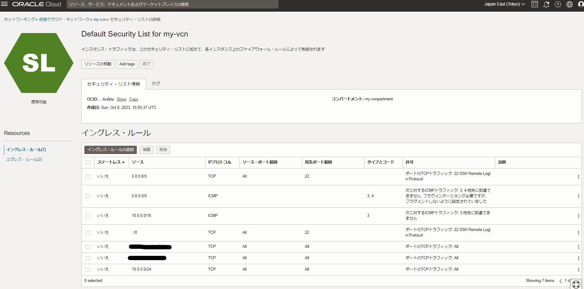Click the green SL security list hexagon
The image size is (584, 289).
(x=39, y=63)
